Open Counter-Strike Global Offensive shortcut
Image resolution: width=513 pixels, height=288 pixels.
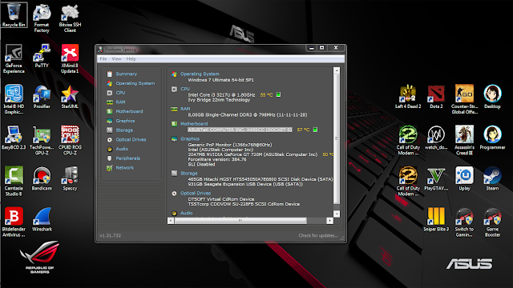[x=464, y=99]
